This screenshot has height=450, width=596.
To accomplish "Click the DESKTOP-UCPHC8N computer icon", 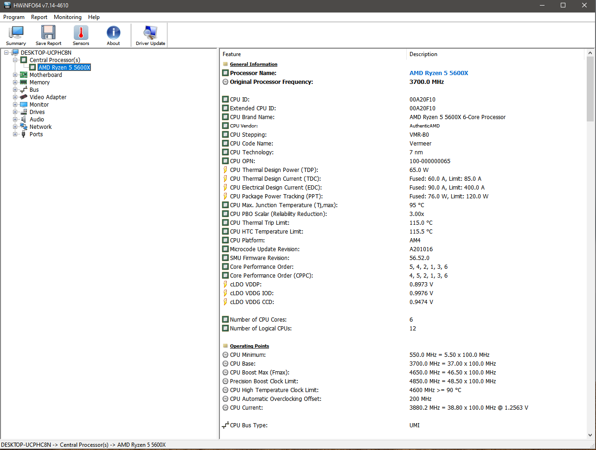I will click(x=15, y=53).
